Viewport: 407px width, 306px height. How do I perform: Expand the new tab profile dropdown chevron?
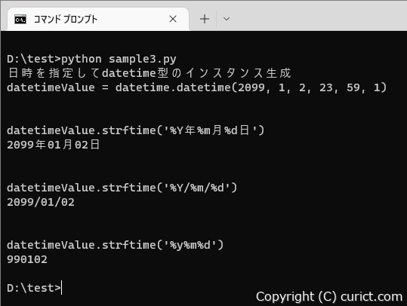(x=227, y=19)
